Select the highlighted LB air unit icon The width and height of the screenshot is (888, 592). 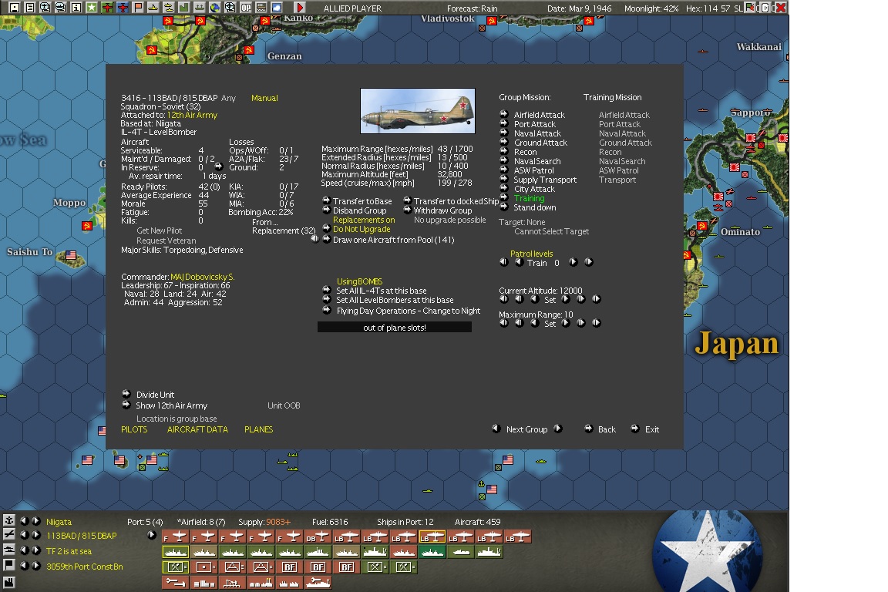(x=432, y=536)
